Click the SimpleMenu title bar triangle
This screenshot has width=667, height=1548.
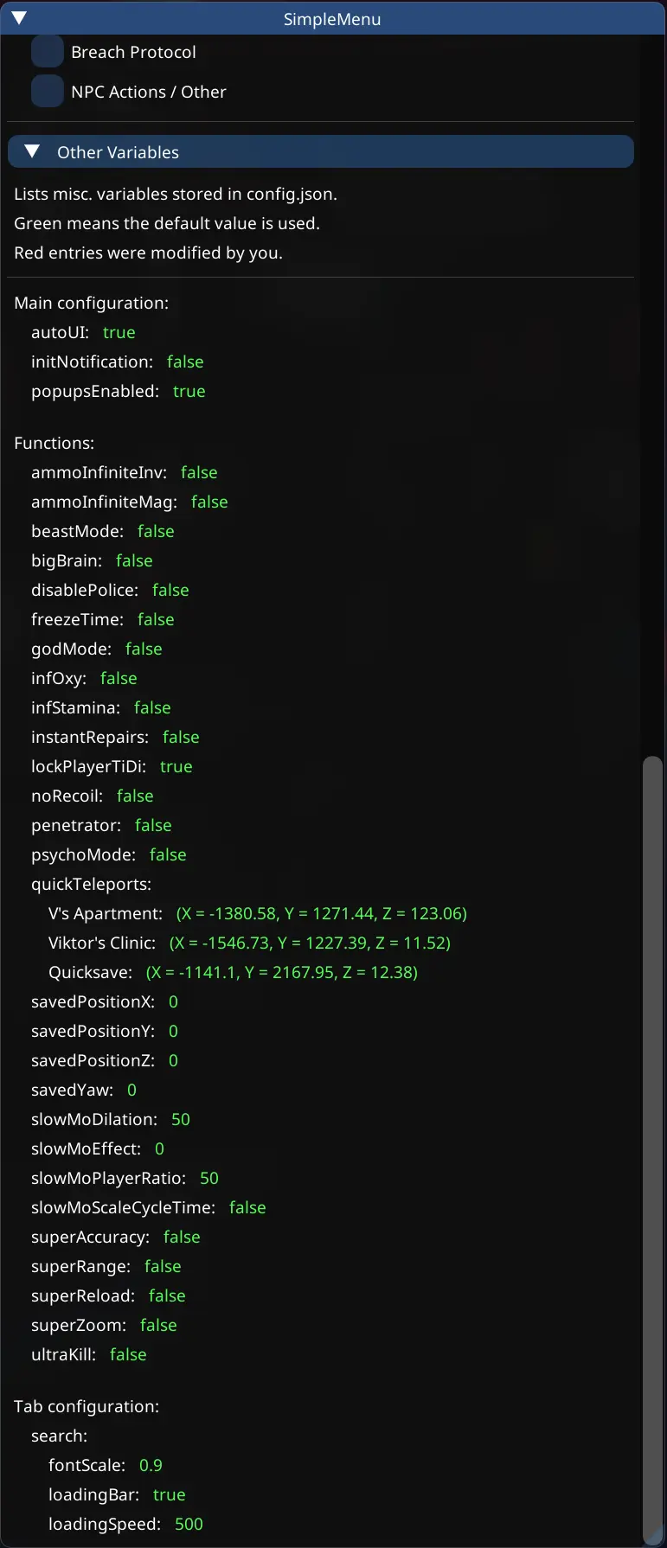[x=17, y=18]
